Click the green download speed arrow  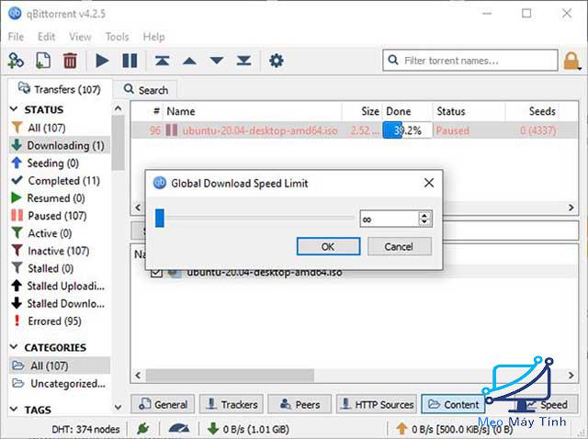point(213,429)
